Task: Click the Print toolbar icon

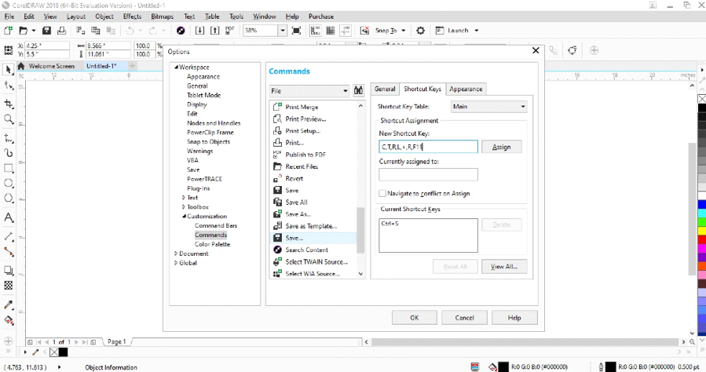Action: coord(62,31)
